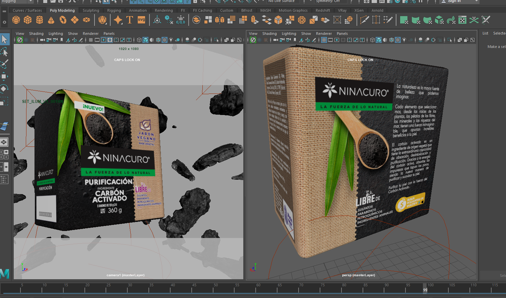The height and width of the screenshot is (298, 506).
Task: Click the shelf settings gear icon
Action: click(x=4, y=22)
